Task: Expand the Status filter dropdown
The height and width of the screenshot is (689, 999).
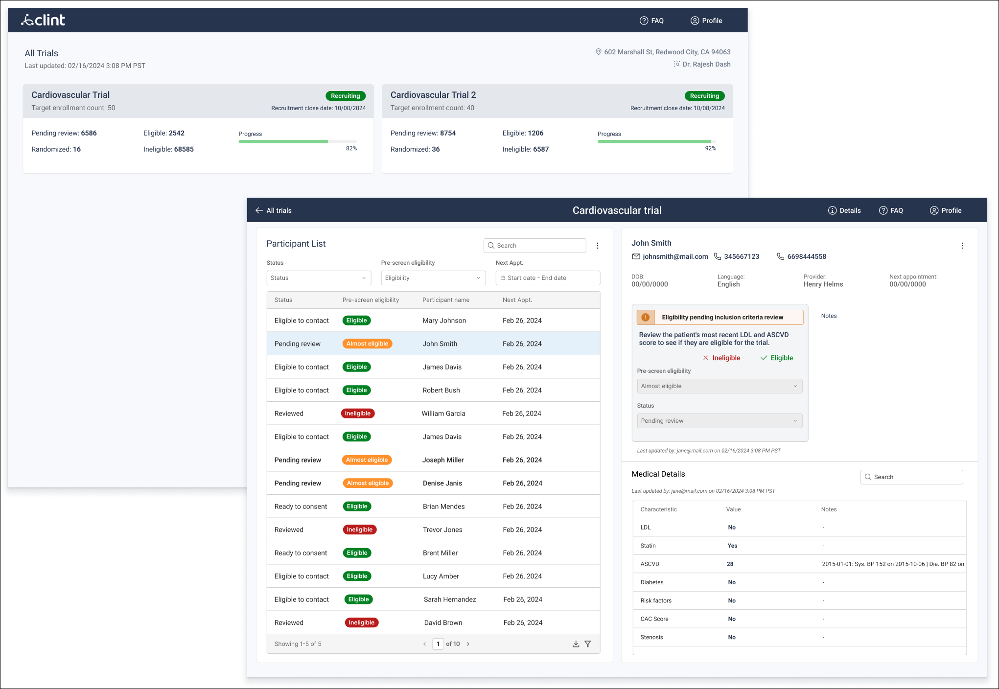Action: [x=319, y=278]
